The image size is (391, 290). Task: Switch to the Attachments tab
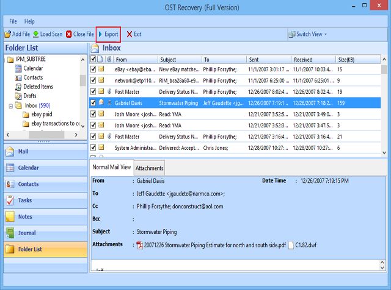(x=149, y=168)
